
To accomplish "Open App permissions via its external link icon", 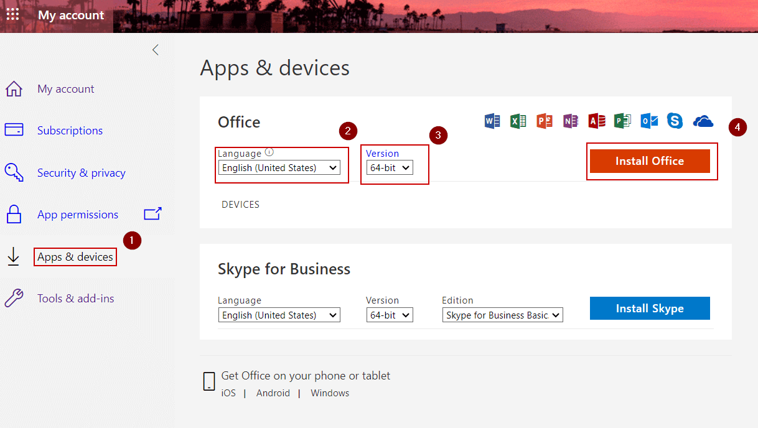I will pos(152,214).
